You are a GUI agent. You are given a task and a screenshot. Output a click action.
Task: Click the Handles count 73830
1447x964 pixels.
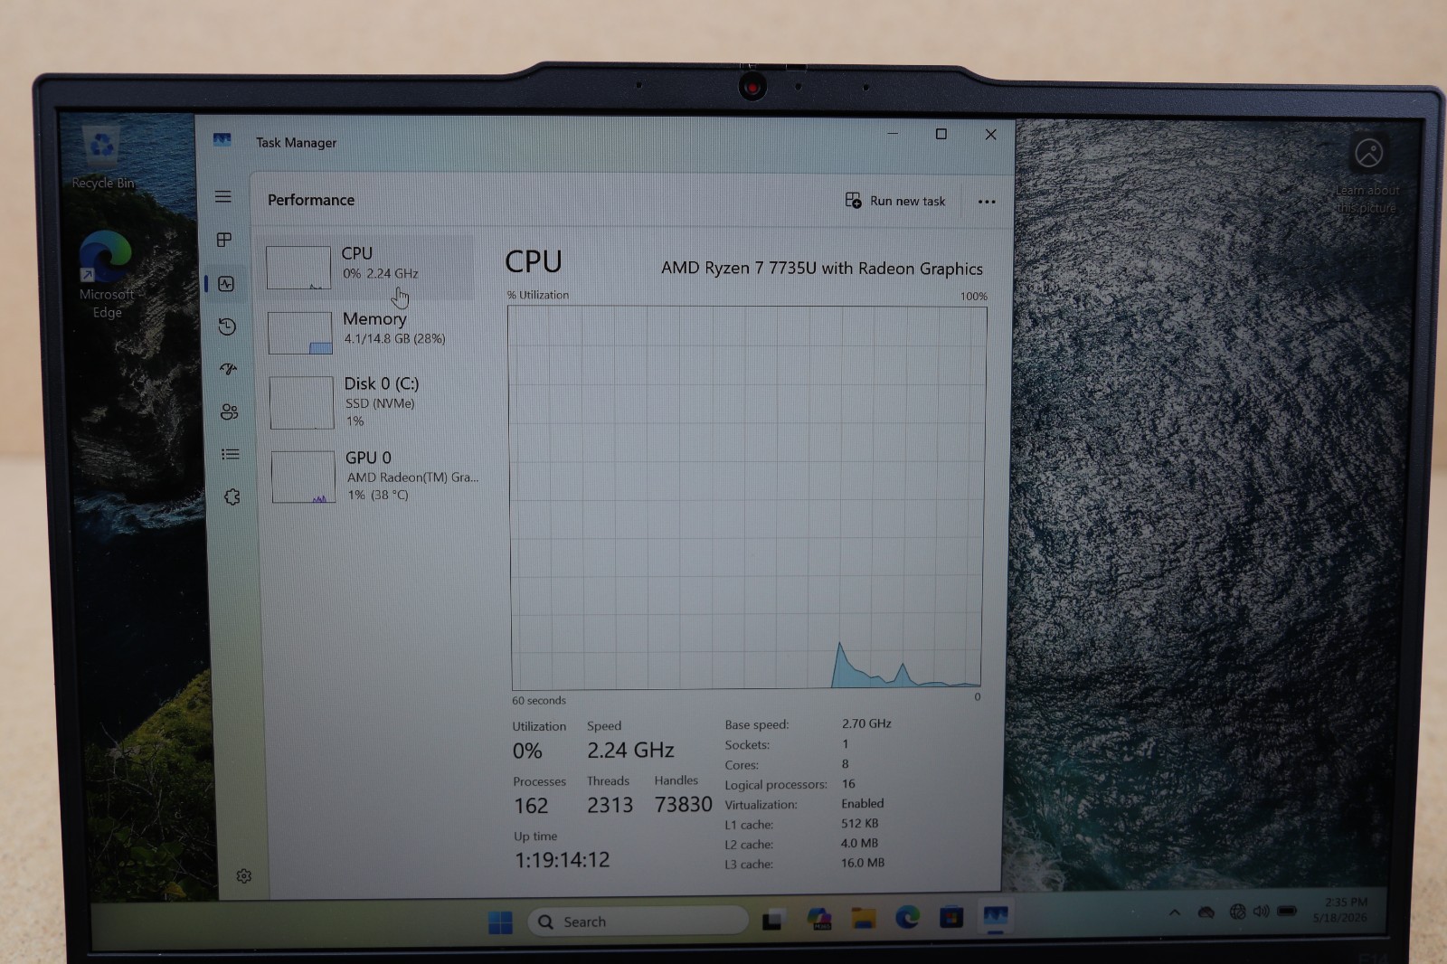point(683,804)
